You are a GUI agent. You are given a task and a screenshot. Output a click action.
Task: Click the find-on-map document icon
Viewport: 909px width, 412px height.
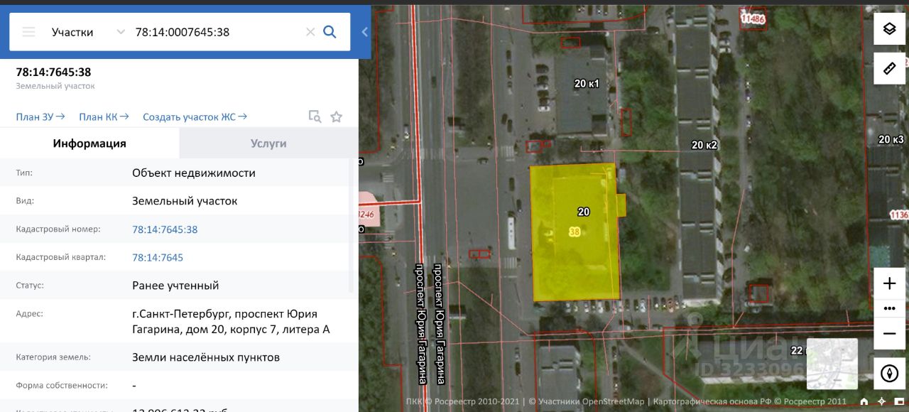(x=315, y=117)
